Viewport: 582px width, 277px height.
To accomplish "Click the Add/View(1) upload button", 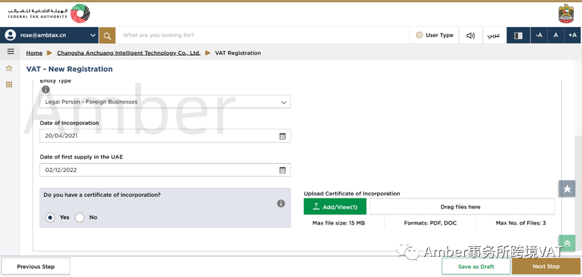I will pos(335,206).
